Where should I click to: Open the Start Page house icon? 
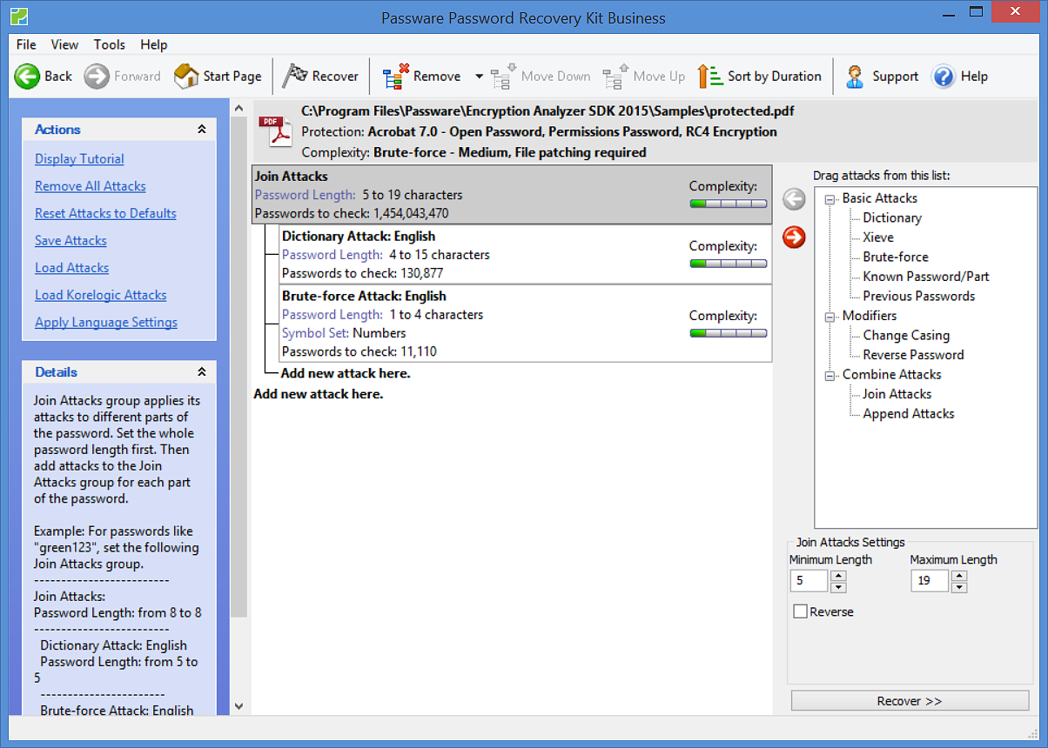185,77
